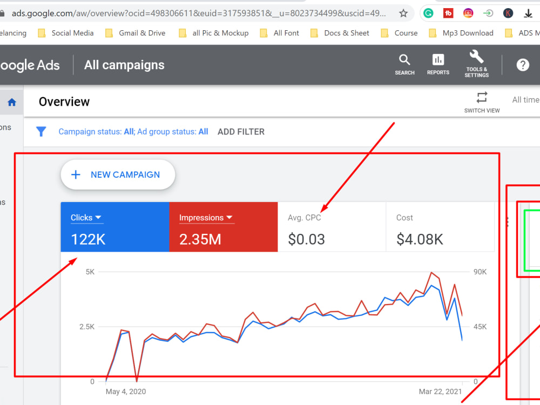Click the 45K right axis label
The height and width of the screenshot is (405, 540).
pos(480,327)
